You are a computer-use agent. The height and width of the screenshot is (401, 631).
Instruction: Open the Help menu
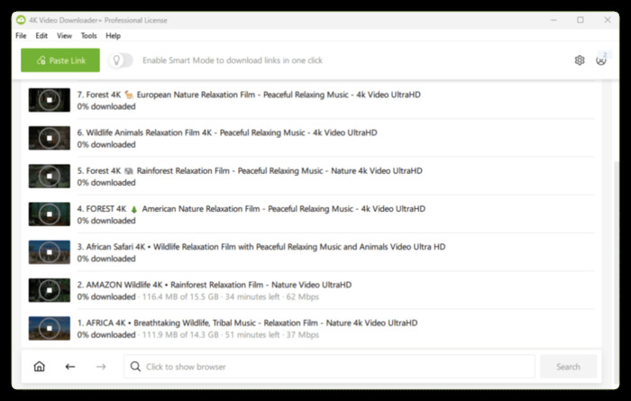point(113,36)
